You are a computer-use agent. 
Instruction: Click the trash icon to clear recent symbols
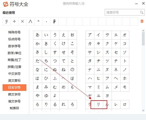[142, 21]
